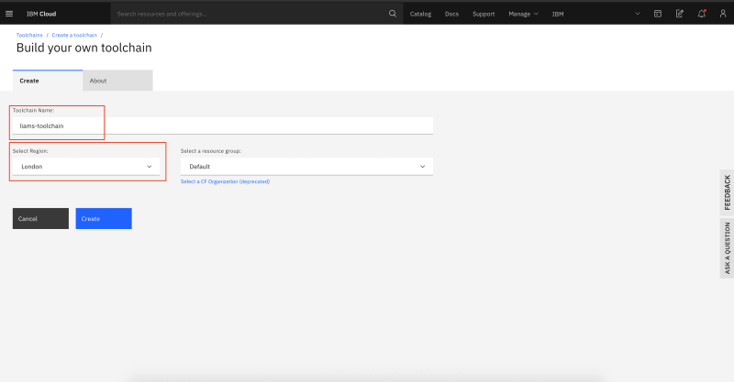Click the Toolchain Name input field

[x=223, y=126]
